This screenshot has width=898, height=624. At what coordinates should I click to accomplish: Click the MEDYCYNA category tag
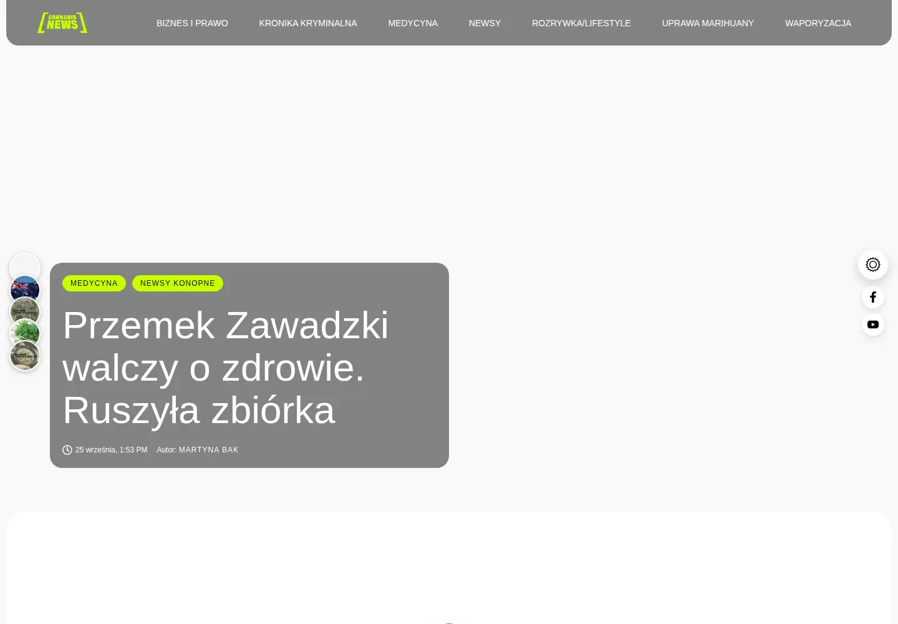[x=94, y=283]
